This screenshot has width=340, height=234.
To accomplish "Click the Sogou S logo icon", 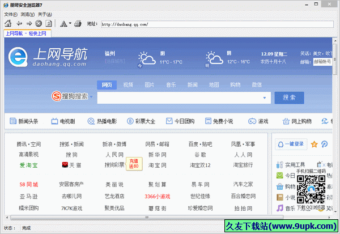I will pyautogui.click(x=56, y=96).
